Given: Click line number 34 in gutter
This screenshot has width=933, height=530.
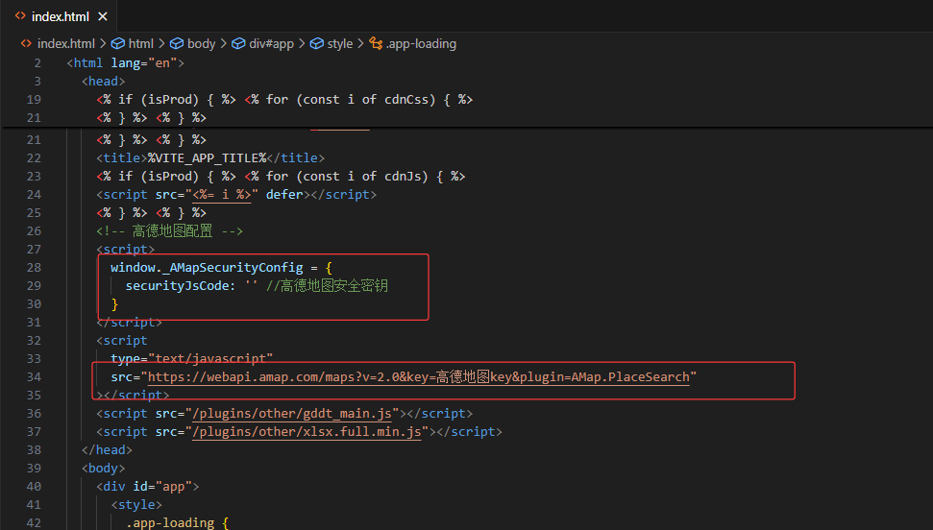Looking at the screenshot, I should point(34,377).
